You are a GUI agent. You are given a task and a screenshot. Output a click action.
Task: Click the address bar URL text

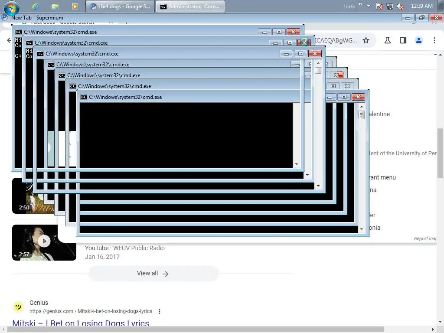pyautogui.click(x=336, y=40)
